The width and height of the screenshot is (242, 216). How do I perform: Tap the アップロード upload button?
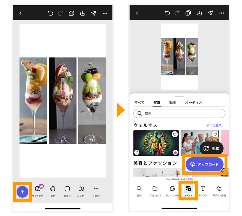pos(205,164)
